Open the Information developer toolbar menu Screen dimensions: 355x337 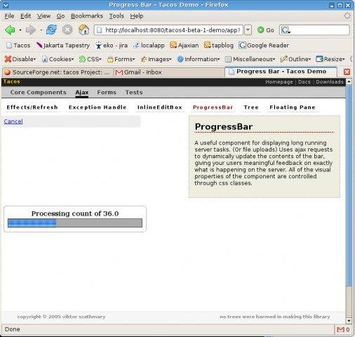[x=199, y=59]
